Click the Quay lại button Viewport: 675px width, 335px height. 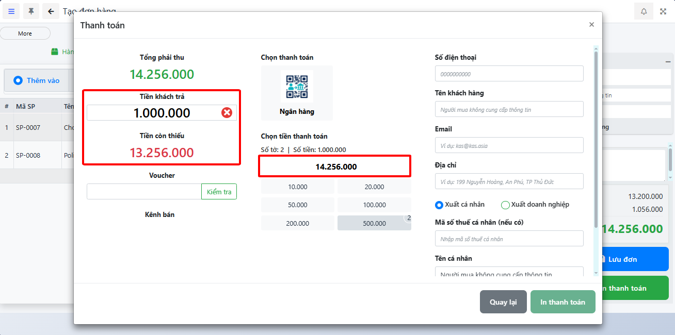click(x=503, y=302)
